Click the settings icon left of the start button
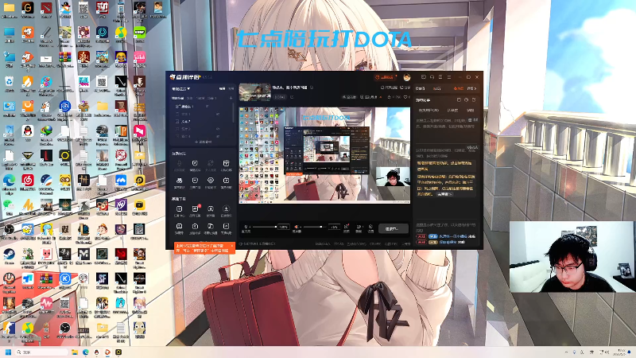 coord(370,227)
